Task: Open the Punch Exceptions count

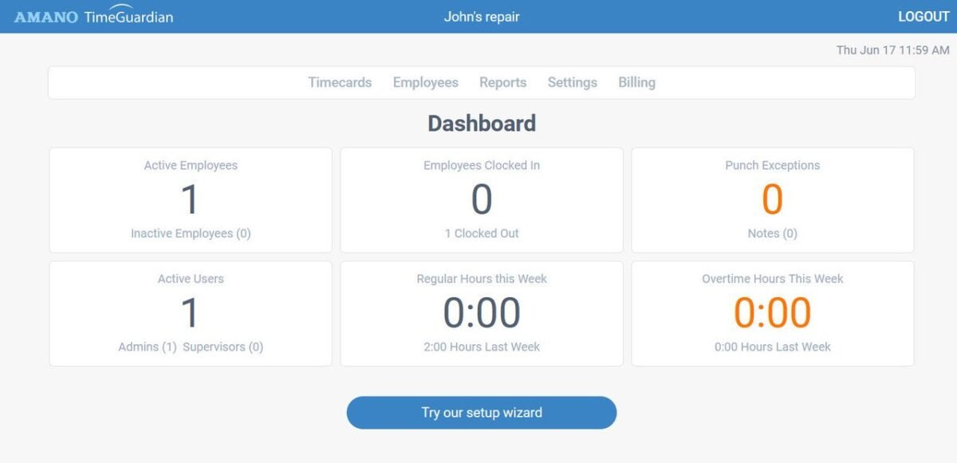Action: pos(772,199)
